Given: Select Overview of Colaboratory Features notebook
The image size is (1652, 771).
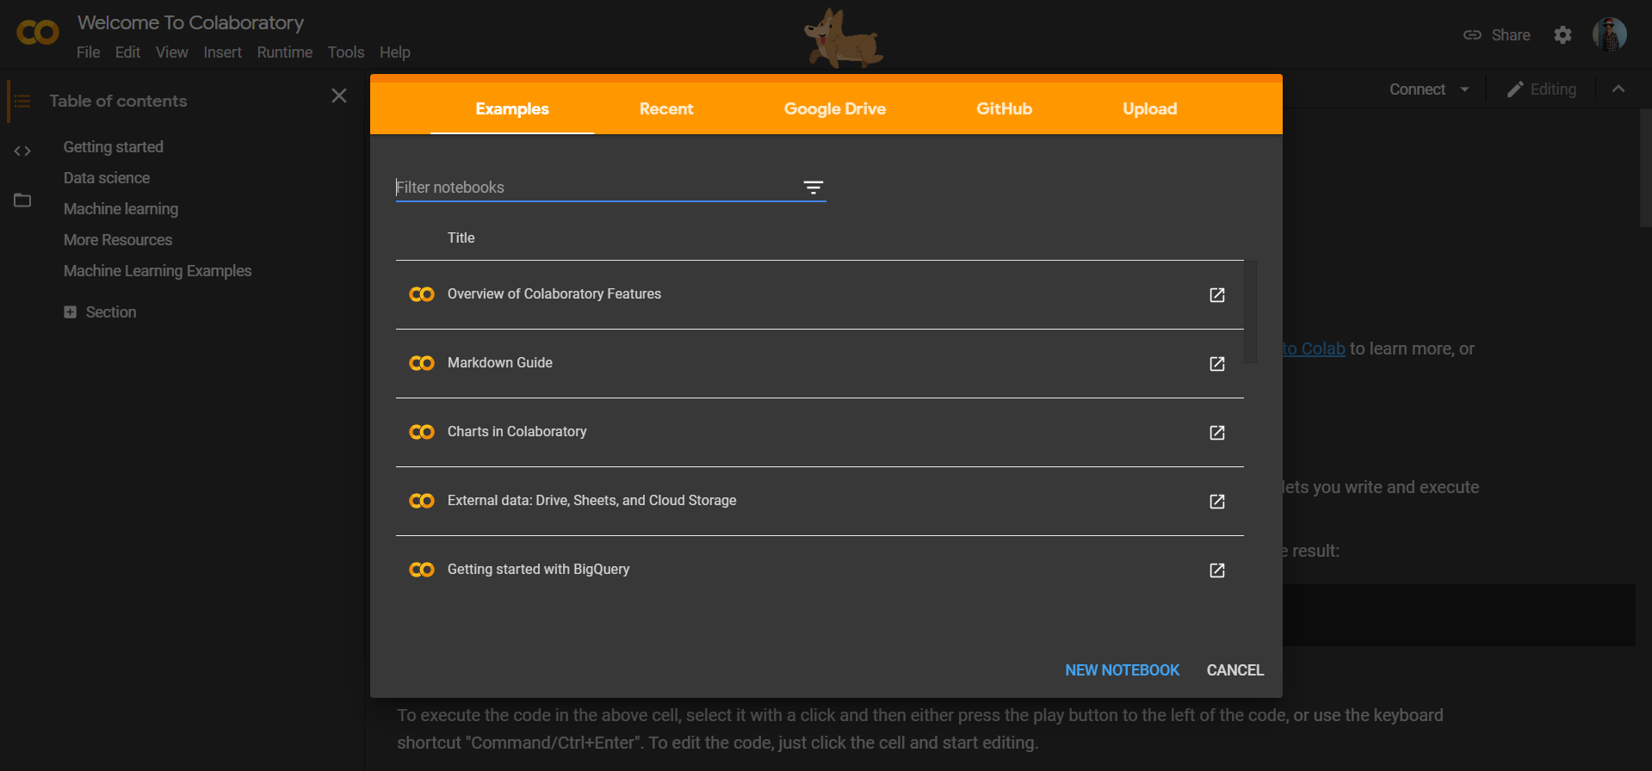Looking at the screenshot, I should (554, 294).
